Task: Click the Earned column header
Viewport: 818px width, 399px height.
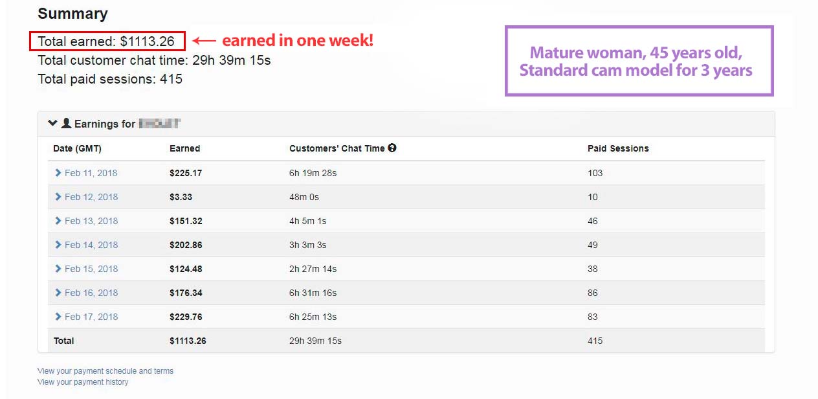Action: tap(184, 148)
